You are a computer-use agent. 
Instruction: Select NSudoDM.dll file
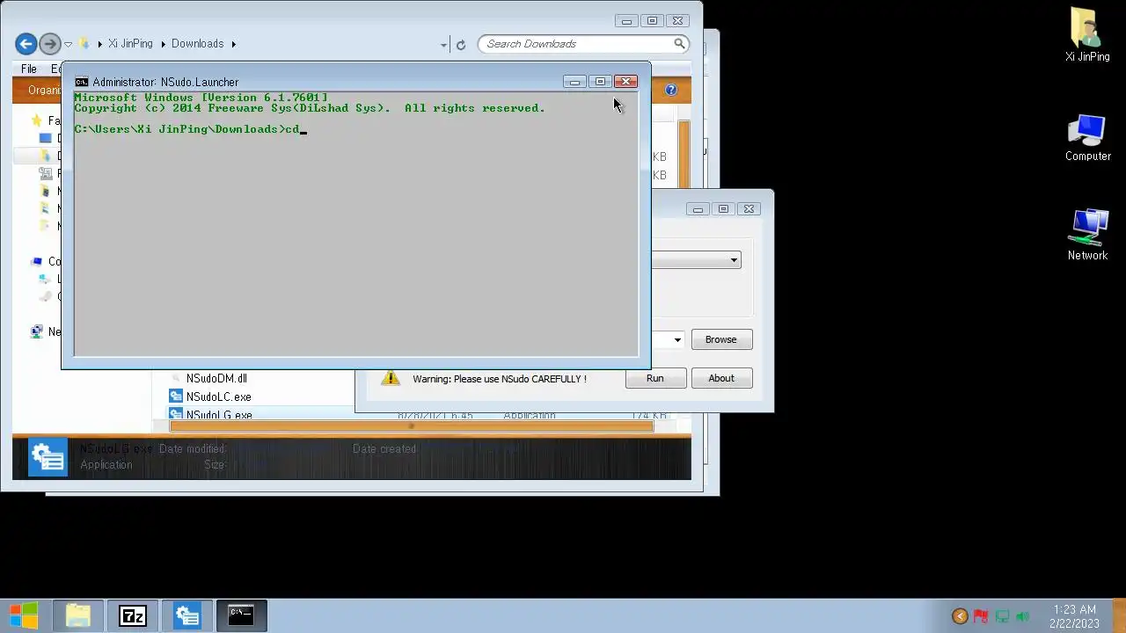coord(216,378)
